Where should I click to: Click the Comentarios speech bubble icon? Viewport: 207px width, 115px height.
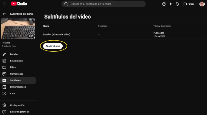pyautogui.click(x=4, y=74)
